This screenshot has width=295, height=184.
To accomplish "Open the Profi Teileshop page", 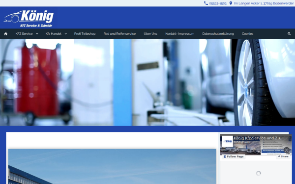I will 85,34.
